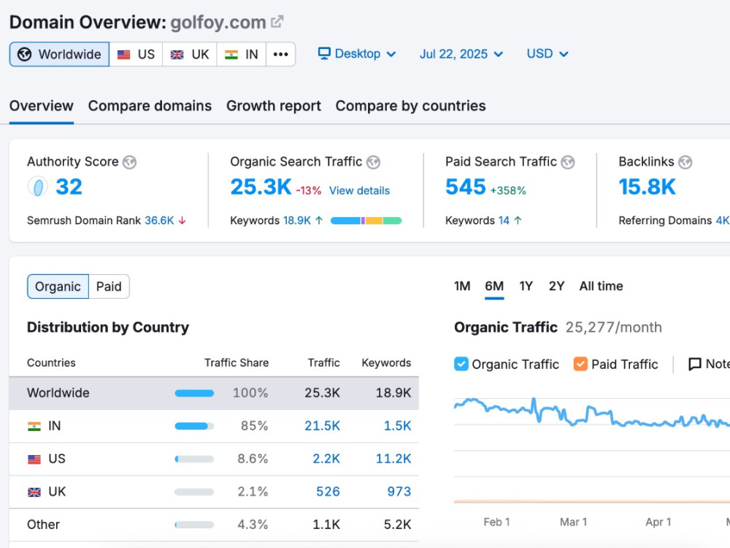Click the Authority Score value 32
Screen dimensions: 730x548
(69, 187)
